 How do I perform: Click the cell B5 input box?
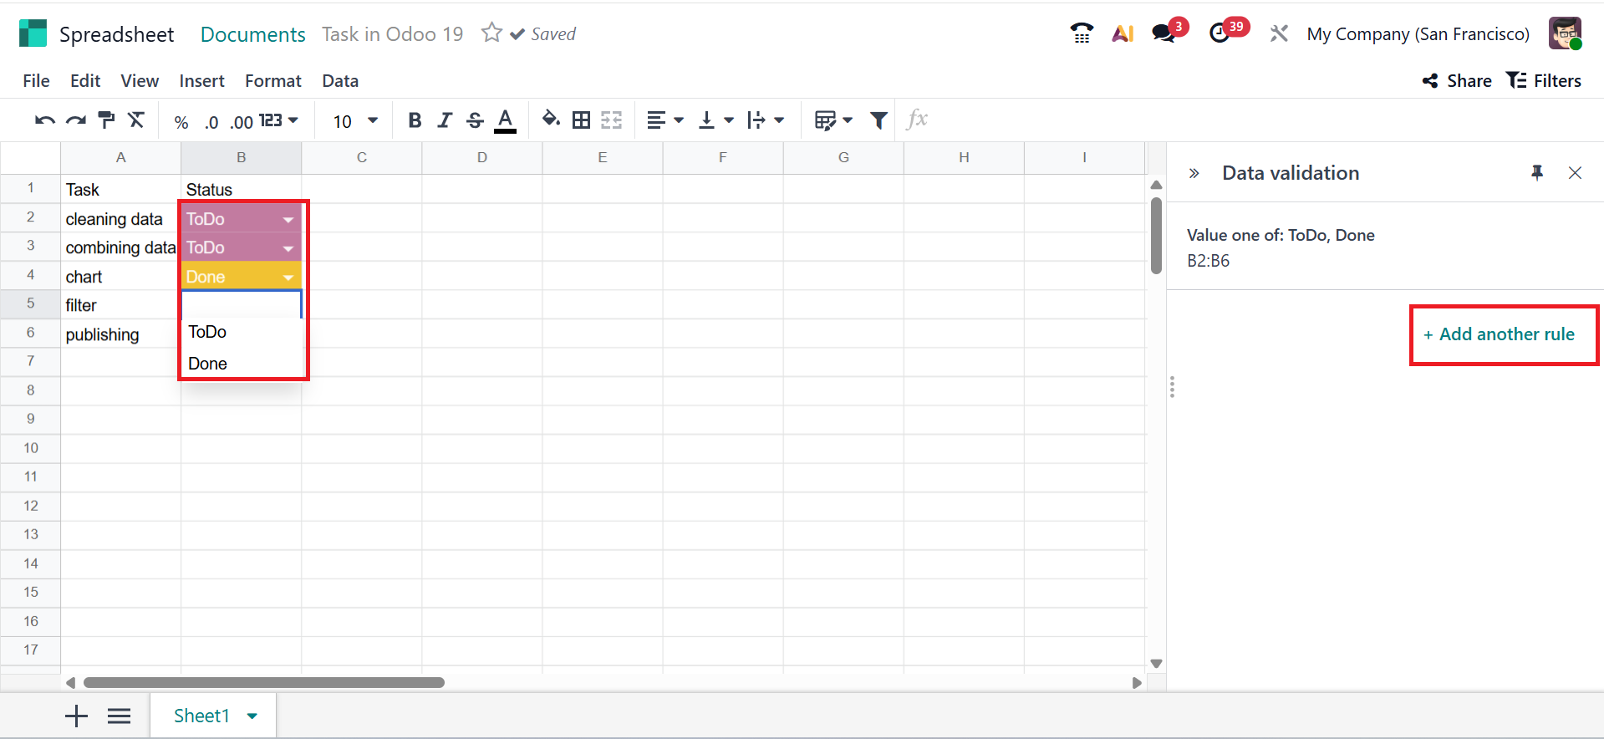242,304
